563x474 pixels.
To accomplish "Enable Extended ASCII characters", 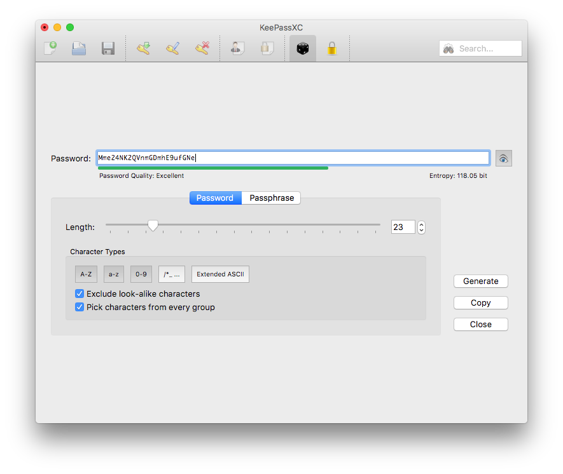I will click(220, 274).
